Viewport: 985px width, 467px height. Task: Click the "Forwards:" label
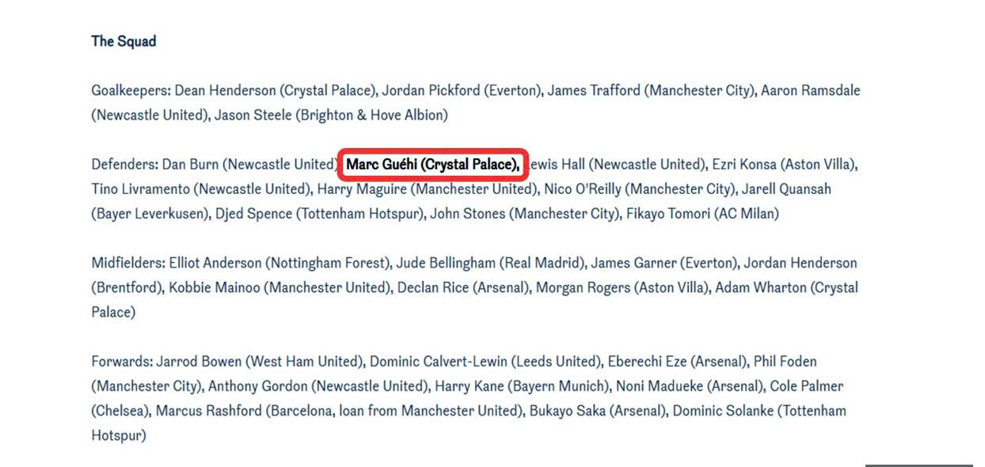122,362
